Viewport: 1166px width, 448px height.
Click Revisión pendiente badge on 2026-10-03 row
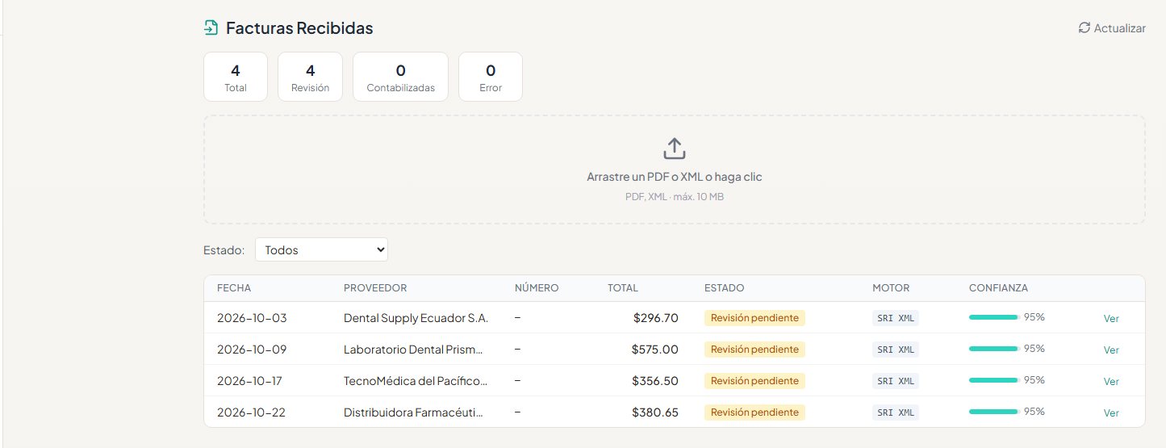click(x=754, y=318)
